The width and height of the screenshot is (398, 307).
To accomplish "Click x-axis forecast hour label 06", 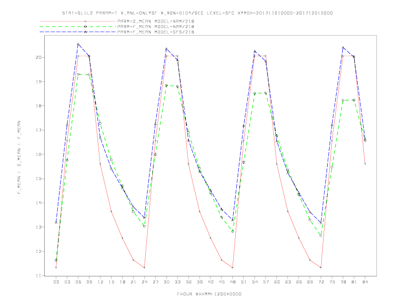I will click(x=78, y=282).
